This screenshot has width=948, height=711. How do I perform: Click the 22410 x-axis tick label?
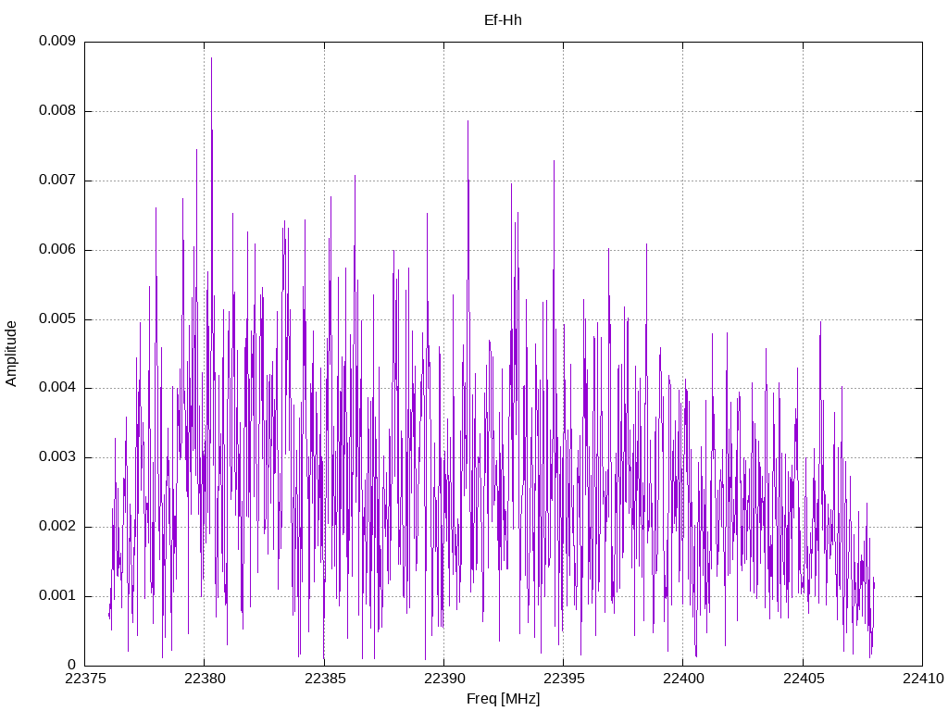[923, 679]
